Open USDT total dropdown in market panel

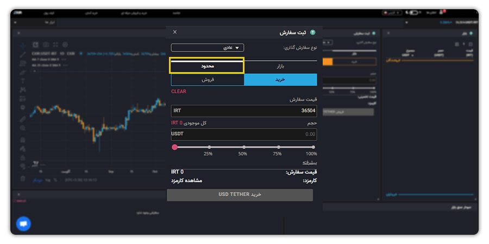408,55
